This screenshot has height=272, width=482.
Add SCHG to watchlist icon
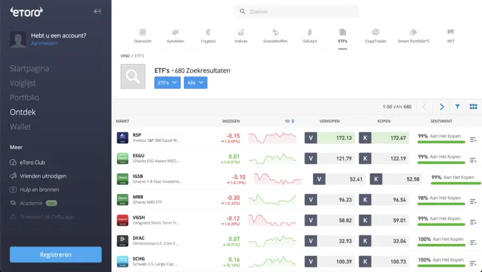pyautogui.click(x=473, y=264)
